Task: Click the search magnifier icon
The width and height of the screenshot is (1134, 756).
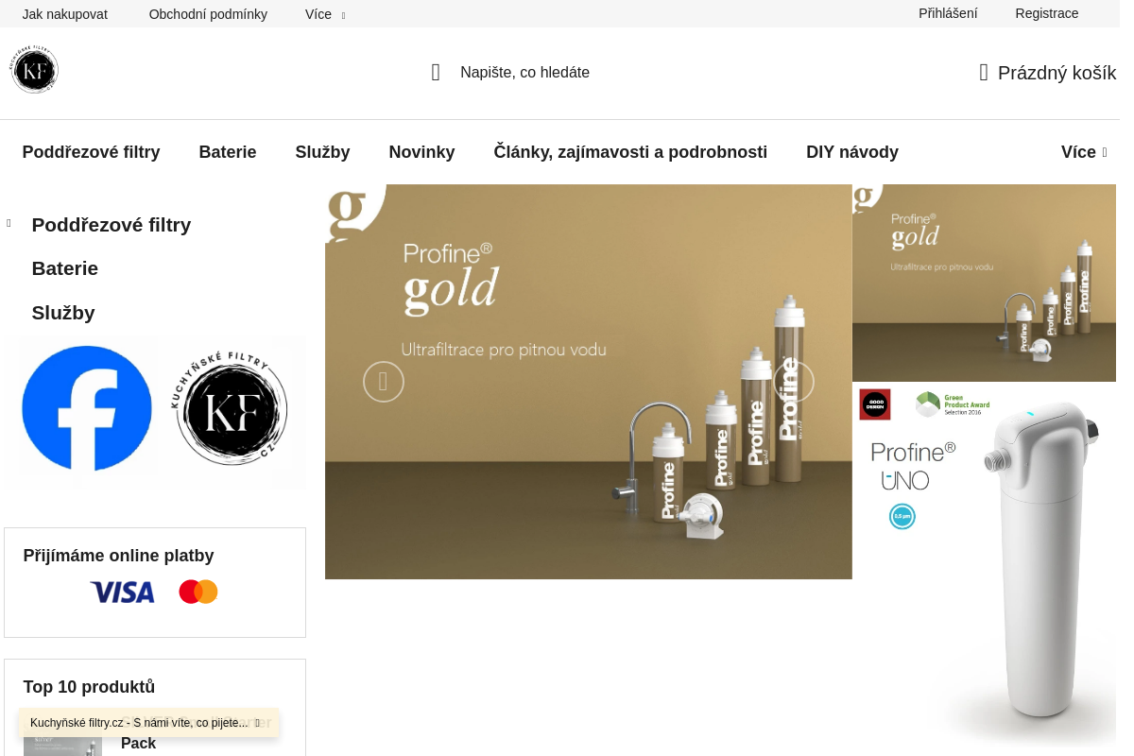Action: (436, 73)
